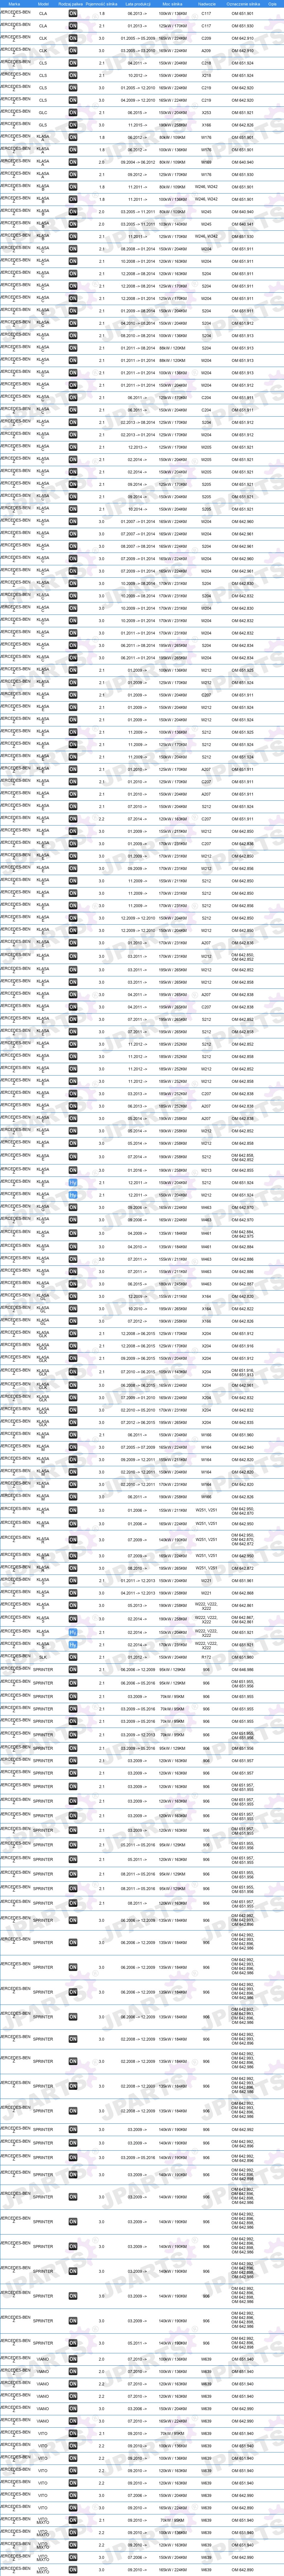The image size is (284, 2576).
Task: Select the A209 body code cell
Action: pyautogui.click(x=206, y=51)
